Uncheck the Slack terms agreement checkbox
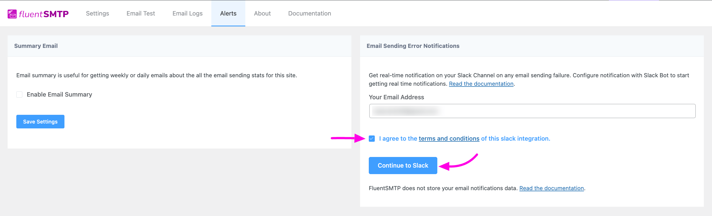Image resolution: width=712 pixels, height=216 pixels. click(x=372, y=138)
